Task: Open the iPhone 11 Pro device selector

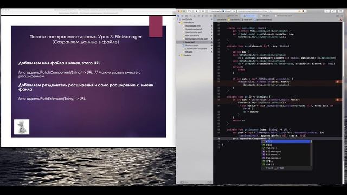Action: point(229,11)
